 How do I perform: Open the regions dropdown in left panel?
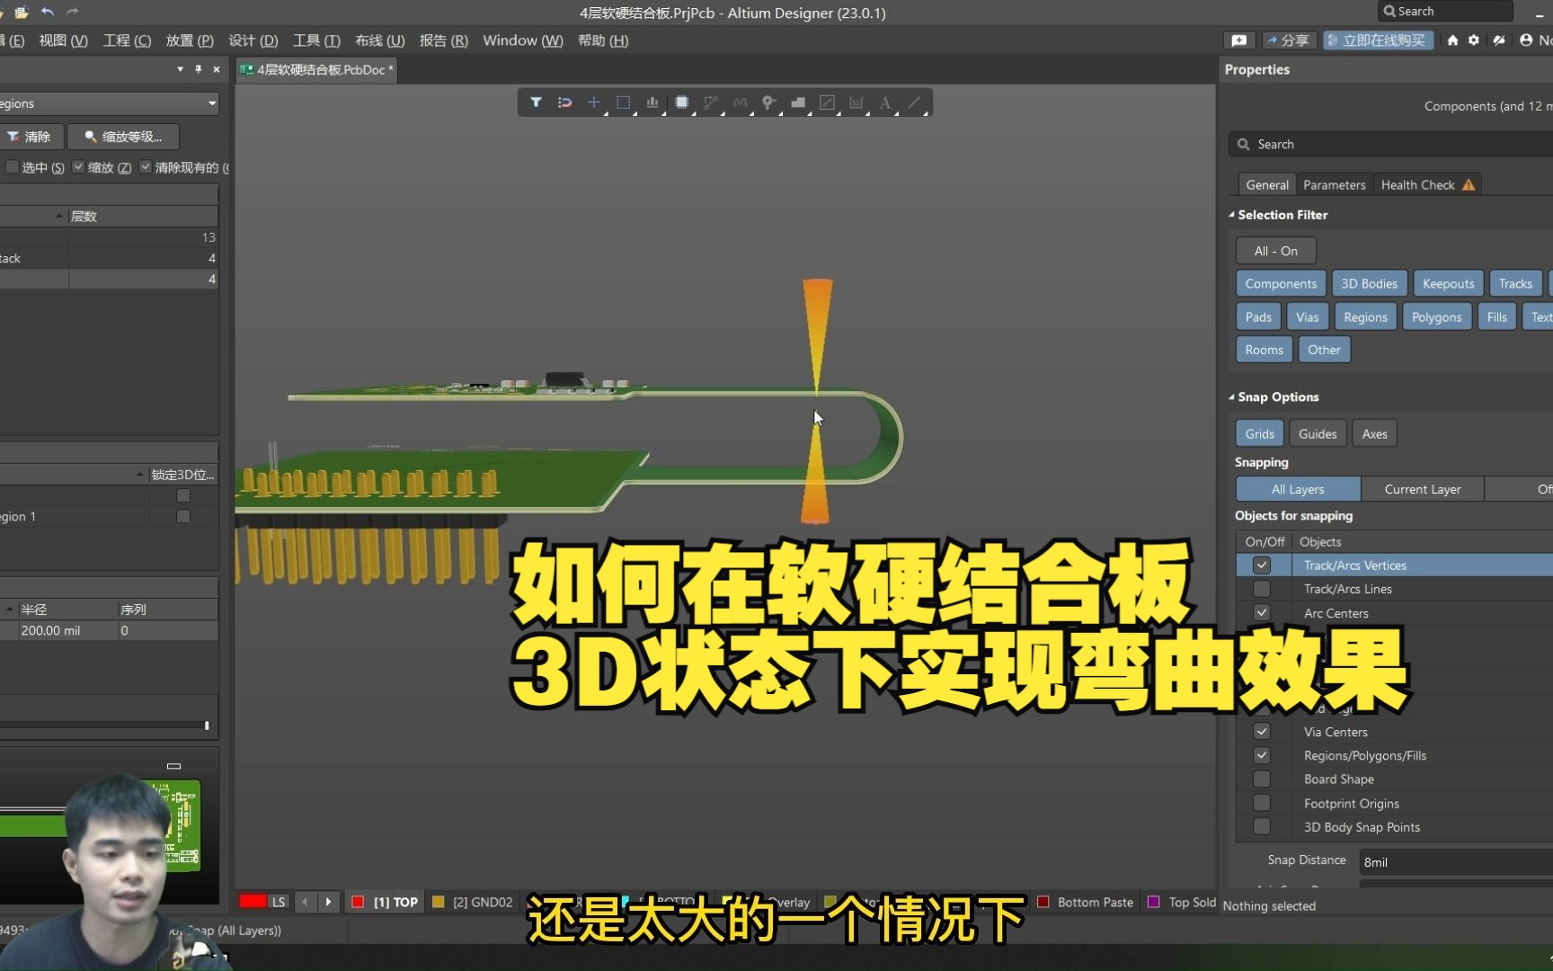[213, 103]
